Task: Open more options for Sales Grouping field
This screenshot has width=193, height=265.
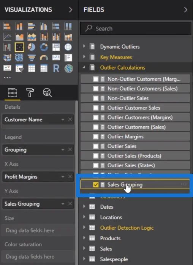Action: coord(184,184)
